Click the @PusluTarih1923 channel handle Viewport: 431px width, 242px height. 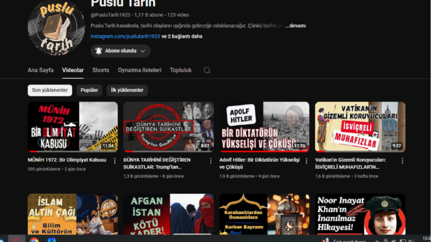click(x=110, y=15)
